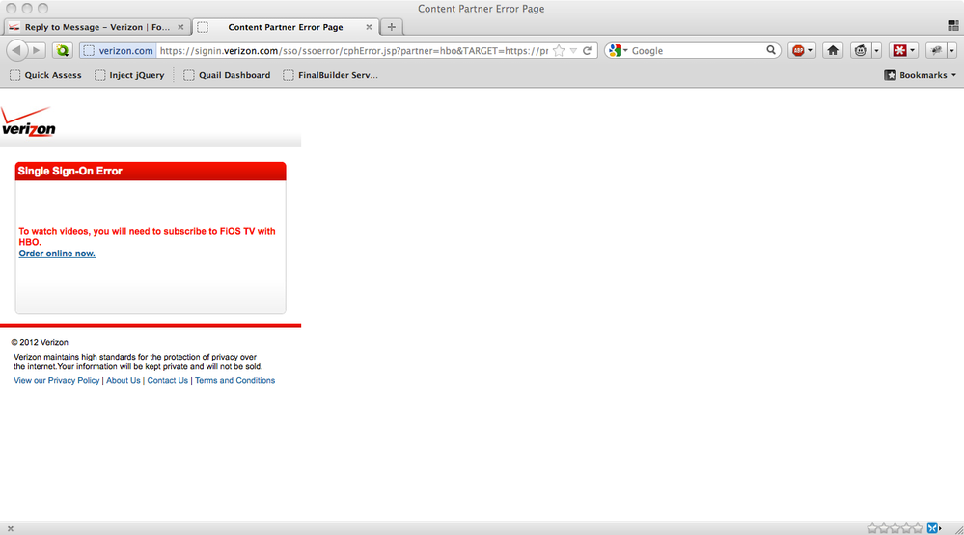The image size is (964, 535).
Task: Open the Contact Us footer link
Action: 167,380
